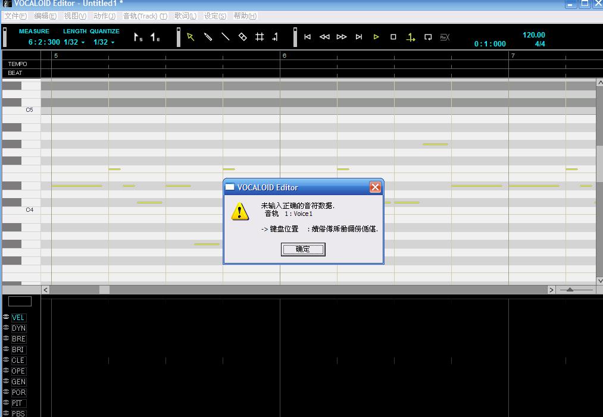
Task: Click 确定 button in warning dialog
Action: tap(303, 249)
